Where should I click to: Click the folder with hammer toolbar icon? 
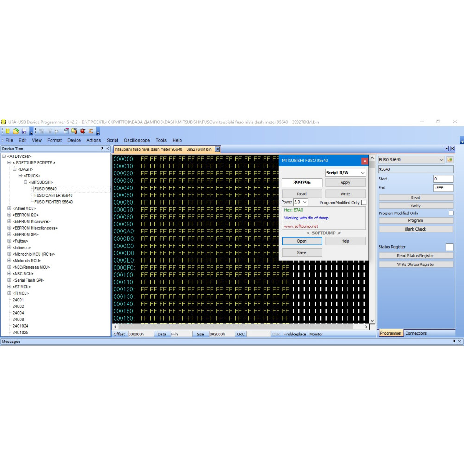point(74,131)
